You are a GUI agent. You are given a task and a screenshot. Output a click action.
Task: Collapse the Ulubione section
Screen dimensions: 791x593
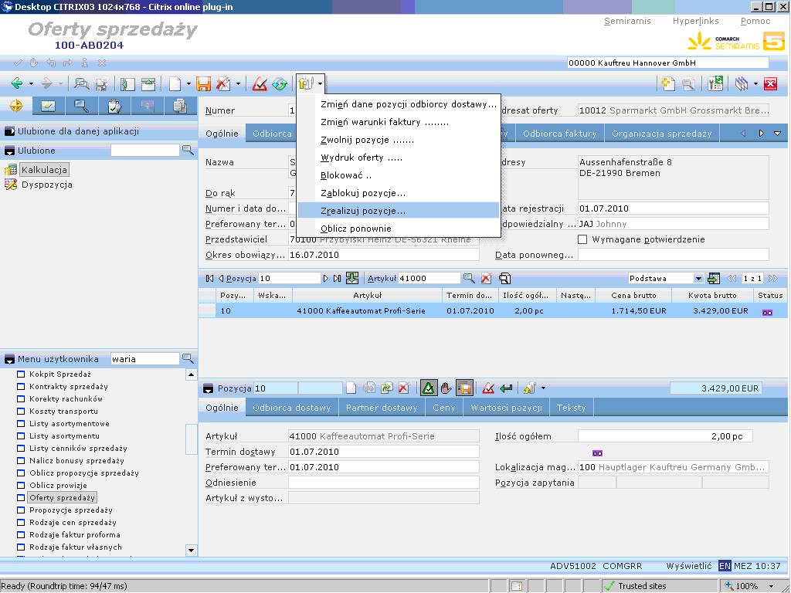tap(9, 151)
